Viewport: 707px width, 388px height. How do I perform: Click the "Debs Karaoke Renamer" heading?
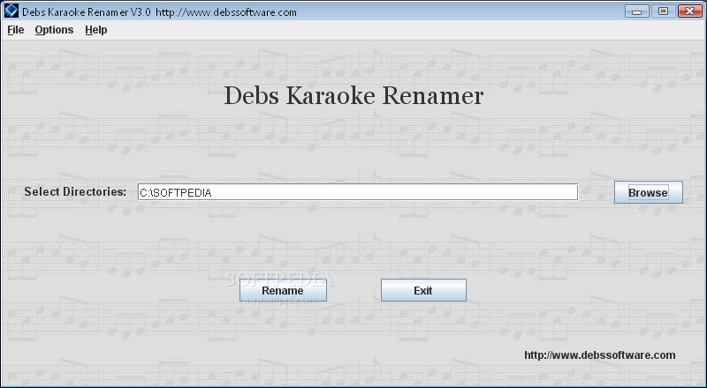click(353, 96)
